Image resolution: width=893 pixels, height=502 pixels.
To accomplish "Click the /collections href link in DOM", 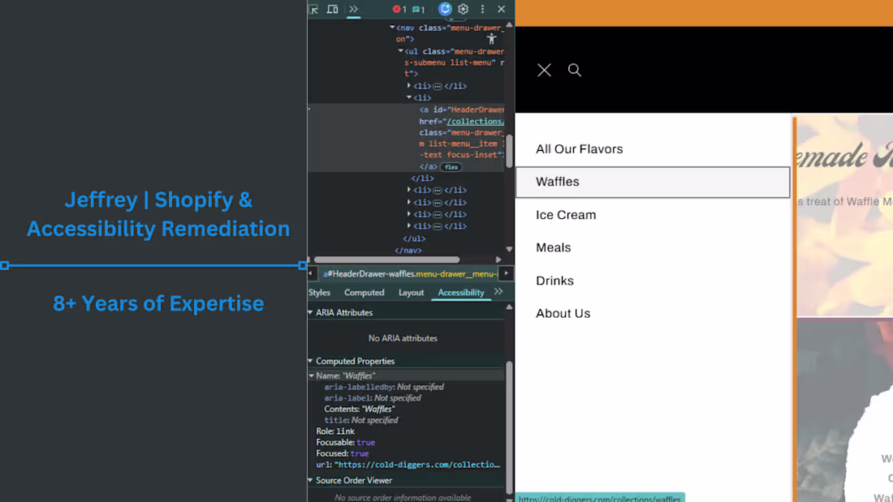I will 475,120.
